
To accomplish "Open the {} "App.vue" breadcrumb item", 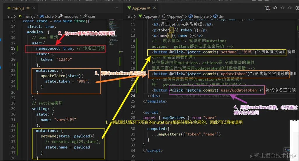I will click(172, 17).
